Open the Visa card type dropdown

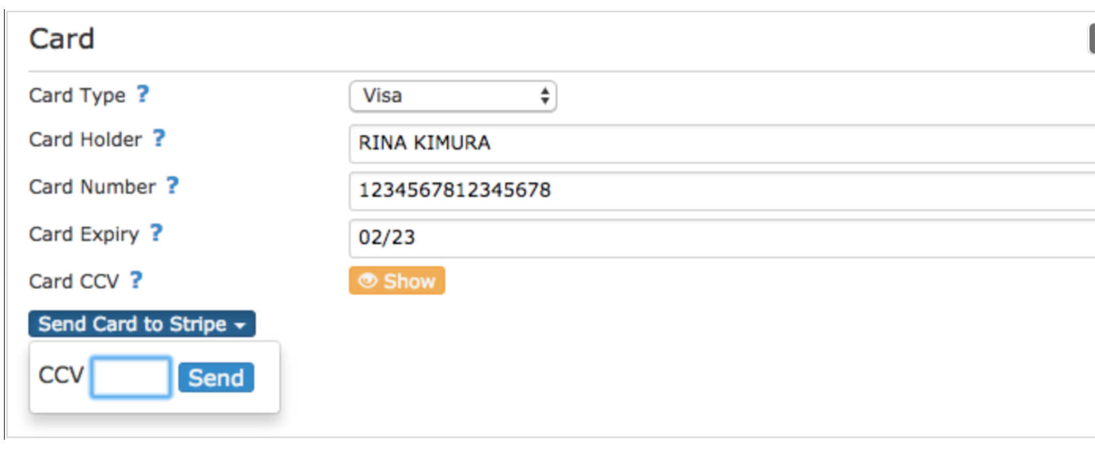(453, 96)
